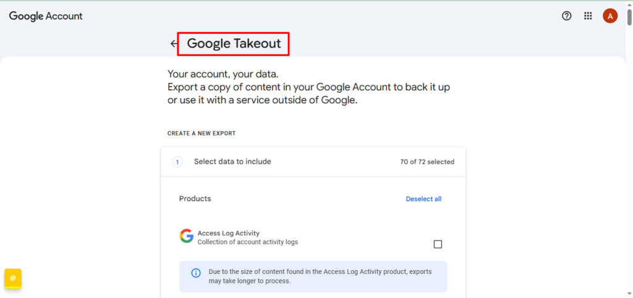Collapse the Select data to include section
The height and width of the screenshot is (298, 633).
[x=232, y=161]
